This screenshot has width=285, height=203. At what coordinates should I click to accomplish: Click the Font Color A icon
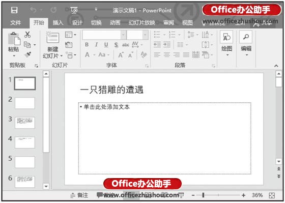87,55
